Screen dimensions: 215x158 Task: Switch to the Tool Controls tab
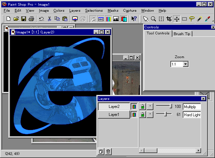point(158,33)
